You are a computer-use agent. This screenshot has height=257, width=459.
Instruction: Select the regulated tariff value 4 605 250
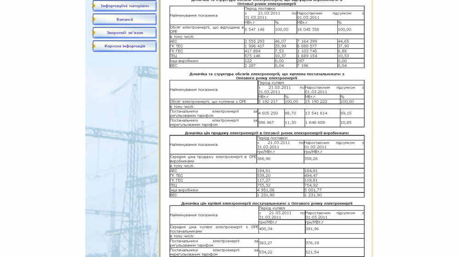tap(271, 113)
